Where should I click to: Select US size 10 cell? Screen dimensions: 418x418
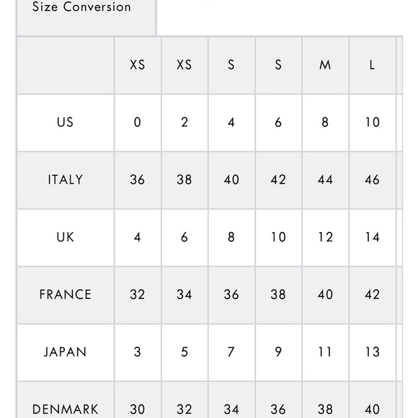click(x=373, y=123)
